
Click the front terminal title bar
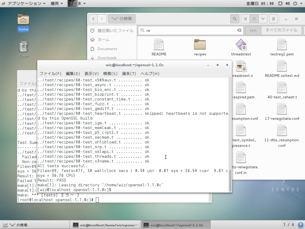pyautogui.click(x=134, y=65)
